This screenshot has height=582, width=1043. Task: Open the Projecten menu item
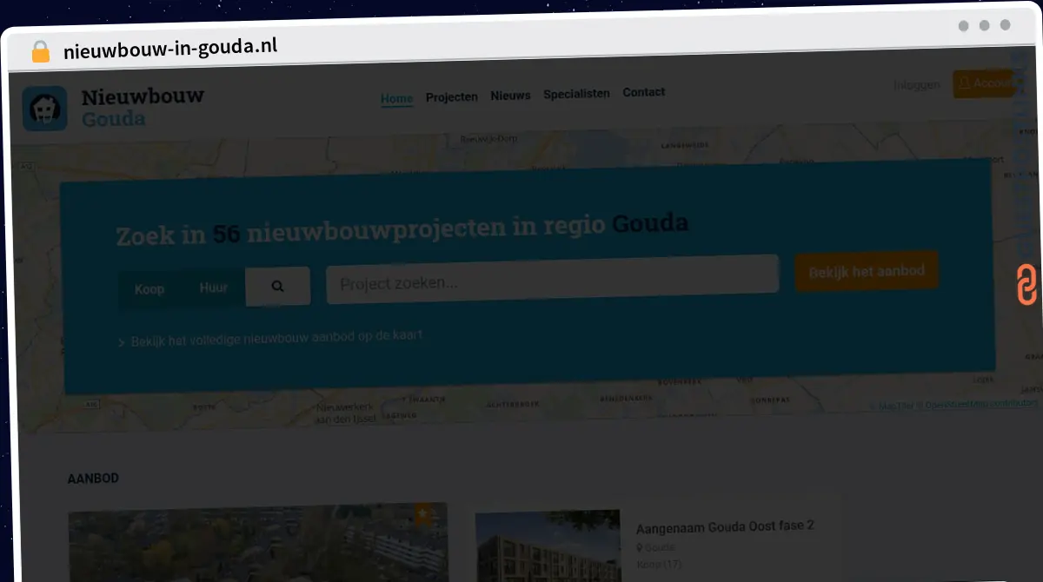(x=452, y=96)
